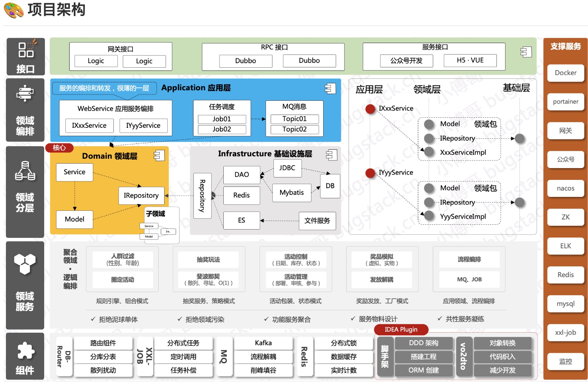Screen dimensions: 588x382
Task: Click the first Dubbo box under RPC 接口
Action: pos(246,61)
